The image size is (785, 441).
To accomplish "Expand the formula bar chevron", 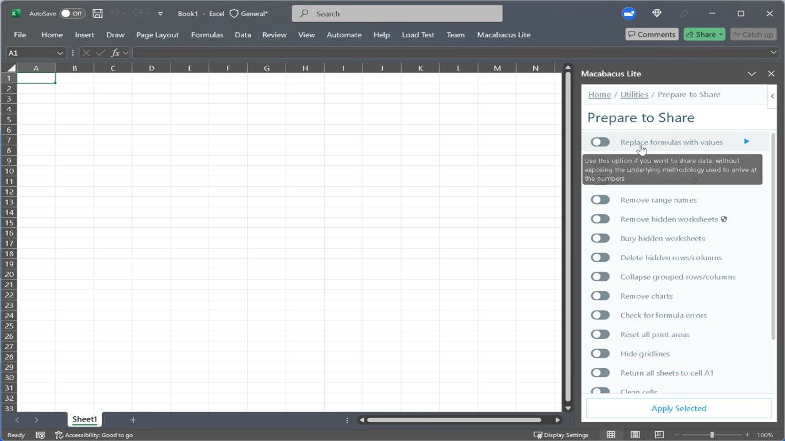I will [774, 53].
